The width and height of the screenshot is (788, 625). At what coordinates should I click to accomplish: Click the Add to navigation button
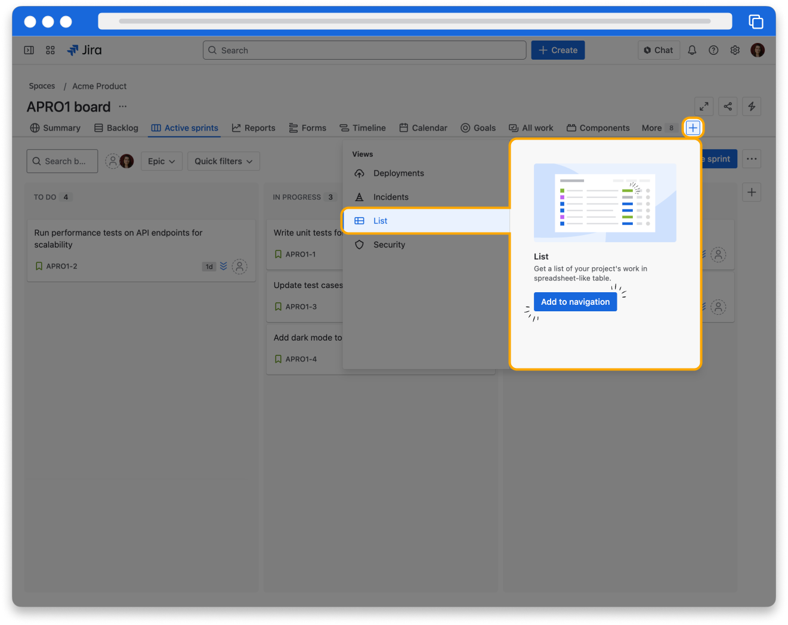(x=575, y=302)
